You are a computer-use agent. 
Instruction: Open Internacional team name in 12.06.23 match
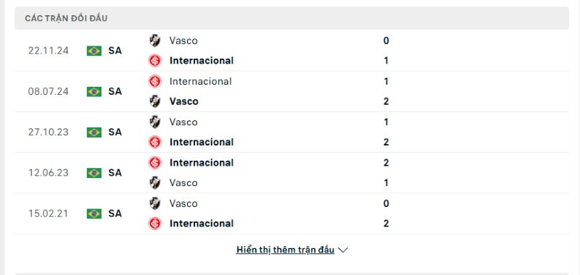[202, 163]
